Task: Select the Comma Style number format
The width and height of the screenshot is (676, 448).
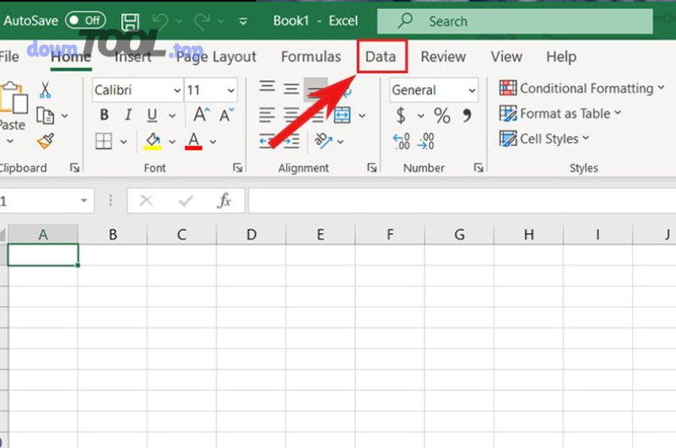Action: [x=466, y=115]
